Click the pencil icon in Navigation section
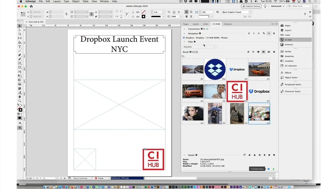336x189 pixels. tap(264, 34)
